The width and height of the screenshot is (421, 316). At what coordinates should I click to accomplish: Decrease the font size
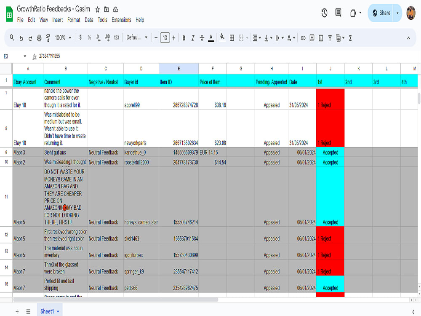pyautogui.click(x=156, y=38)
